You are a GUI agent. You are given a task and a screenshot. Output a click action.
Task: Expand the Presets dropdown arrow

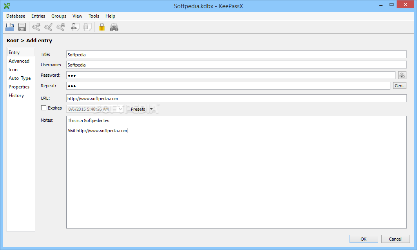click(151, 109)
